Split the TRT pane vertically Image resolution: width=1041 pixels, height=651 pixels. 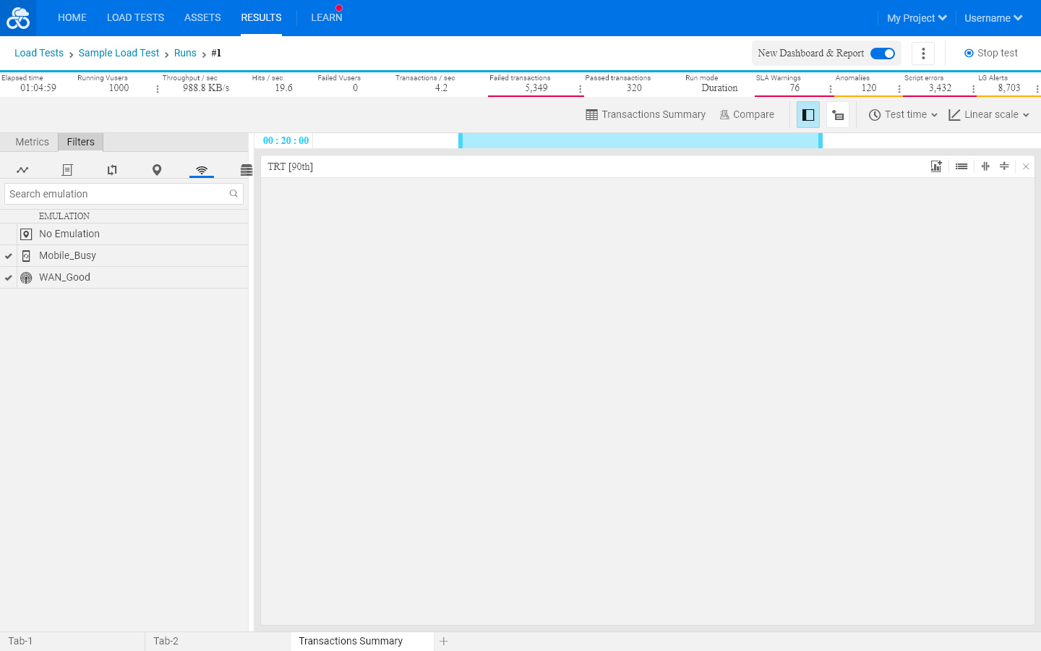pyautogui.click(x=985, y=166)
